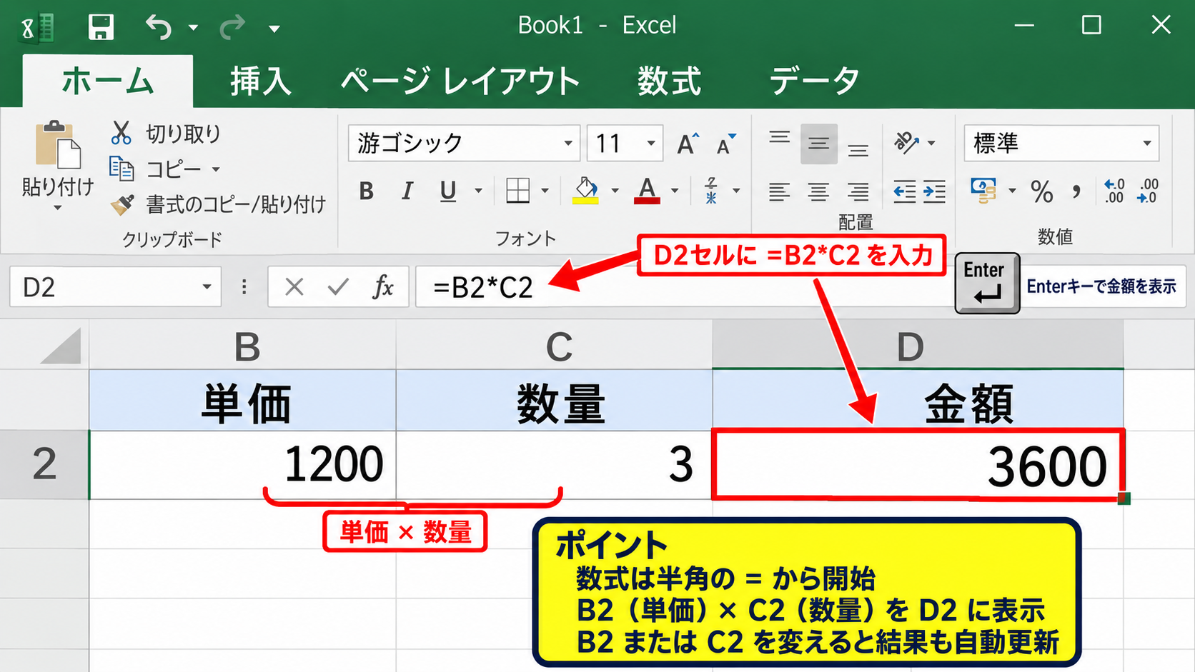Viewport: 1195px width, 672px height.
Task: Click コピー (Copy)
Action: pos(156,169)
